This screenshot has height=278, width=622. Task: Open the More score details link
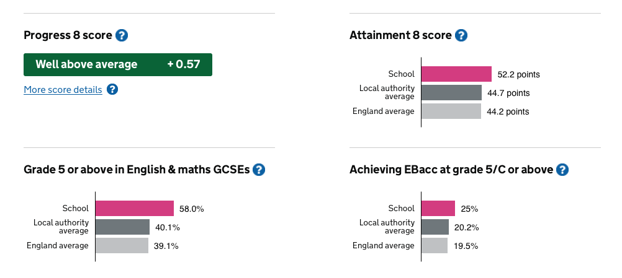pyautogui.click(x=63, y=90)
